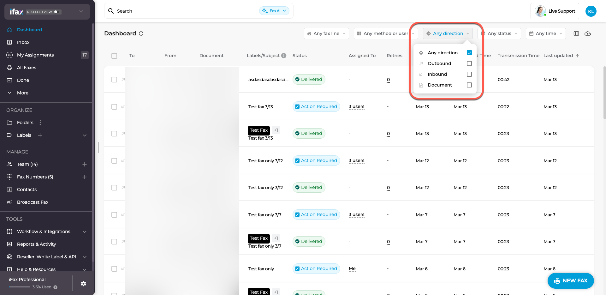Open the Any fax line dropdown
606x295 pixels.
click(x=326, y=33)
